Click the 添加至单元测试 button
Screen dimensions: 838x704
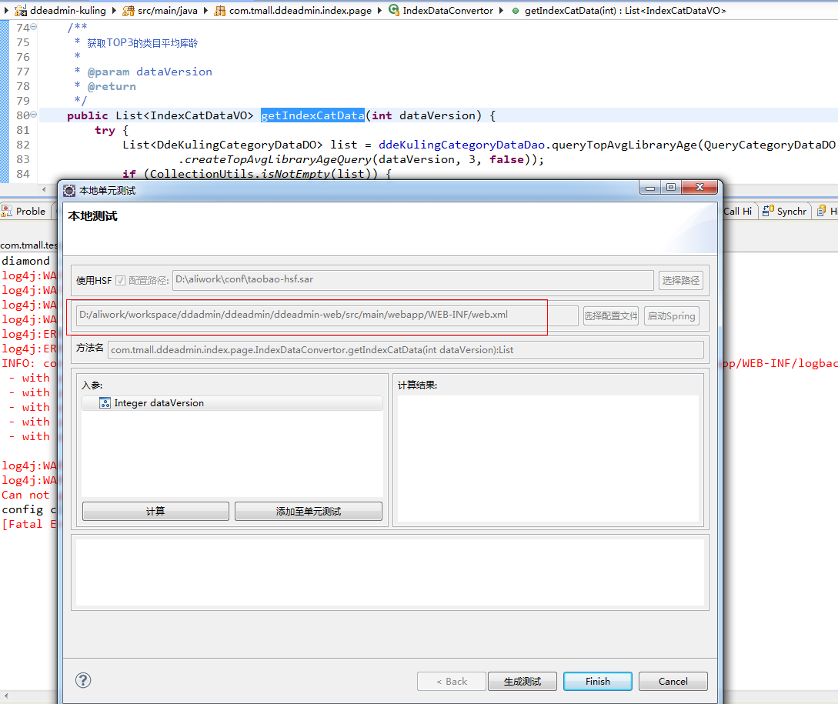tap(308, 512)
